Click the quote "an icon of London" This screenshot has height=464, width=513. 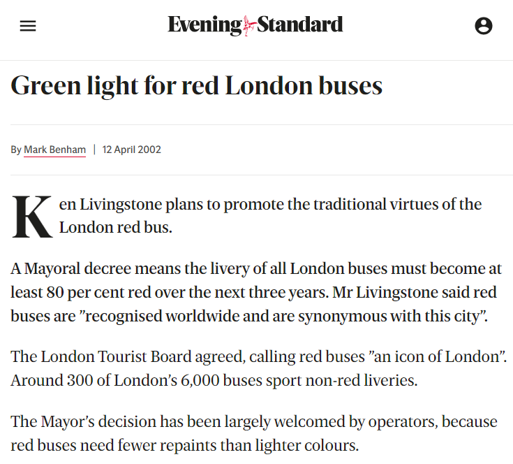pyautogui.click(x=436, y=356)
